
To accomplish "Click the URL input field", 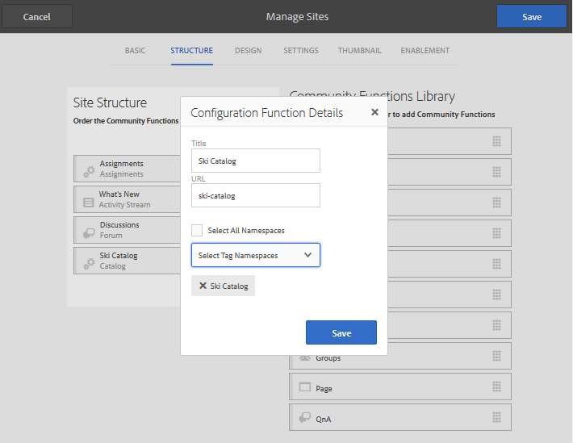I will pos(256,195).
